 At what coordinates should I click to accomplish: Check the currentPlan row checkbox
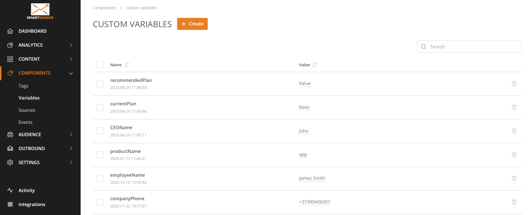click(x=100, y=107)
